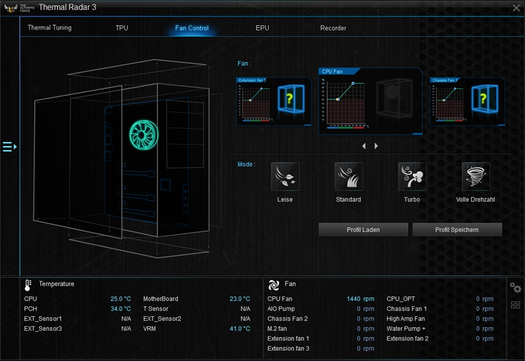
Task: Click the TUF logo in title bar
Action: pos(10,8)
